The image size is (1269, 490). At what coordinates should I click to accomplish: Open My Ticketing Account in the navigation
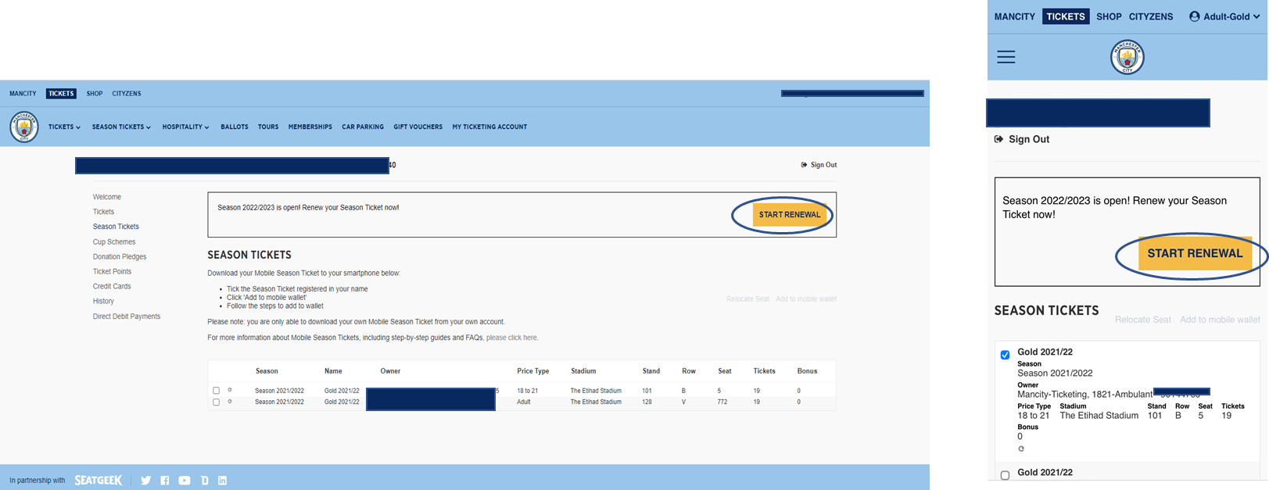[489, 127]
